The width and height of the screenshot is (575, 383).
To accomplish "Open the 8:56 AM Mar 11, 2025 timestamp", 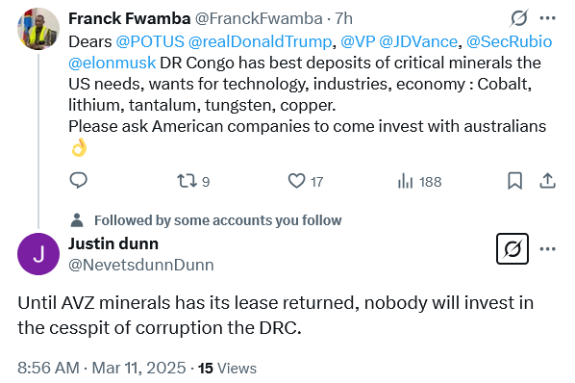I will (102, 368).
